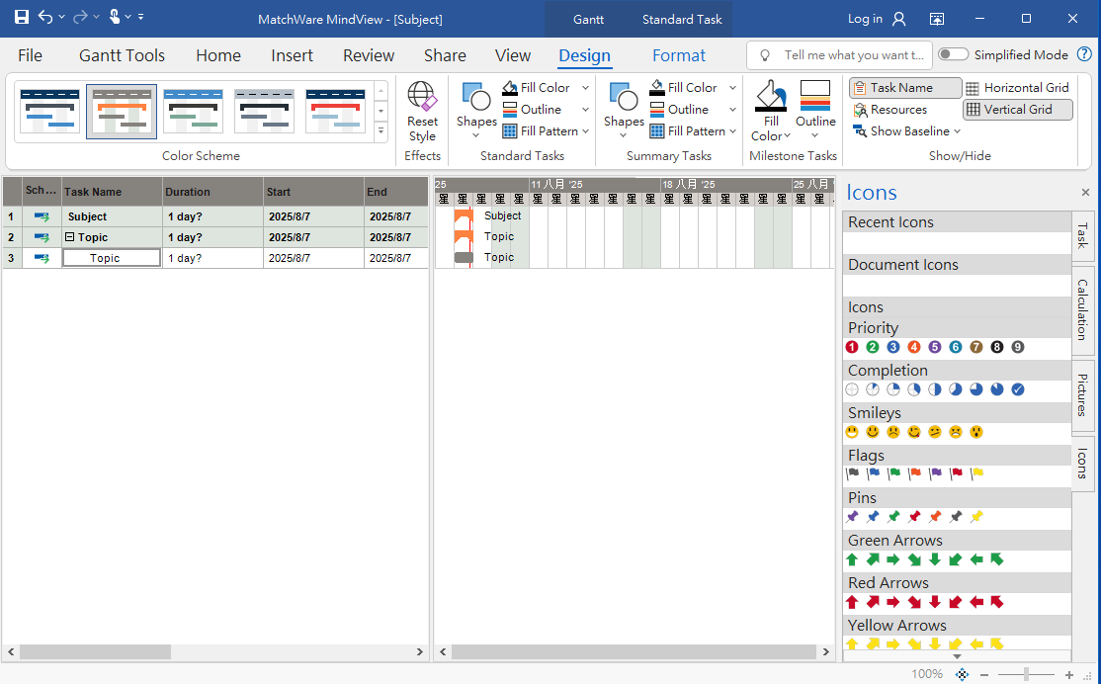The width and height of the screenshot is (1101, 684).
Task: Pick the blue checkmark completion icon
Action: 1018,389
